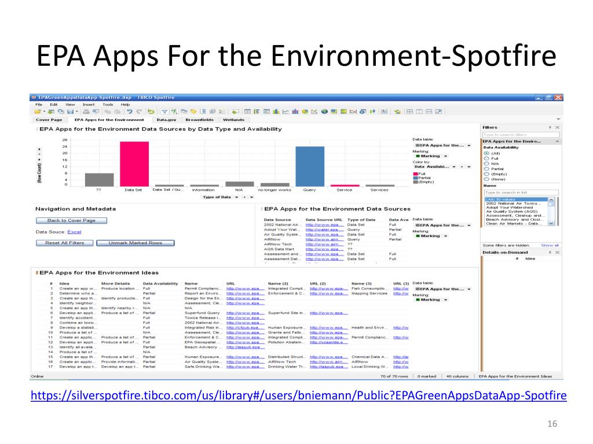Maximize the active visualization
Viewport: 593px width, 444px height.
(439, 112)
